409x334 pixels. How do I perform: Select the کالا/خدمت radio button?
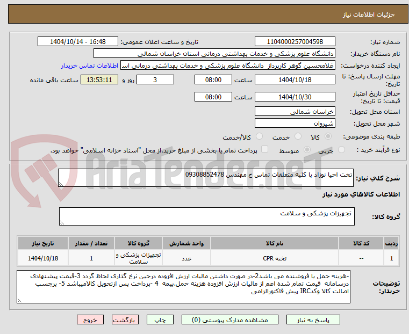pos(259,136)
